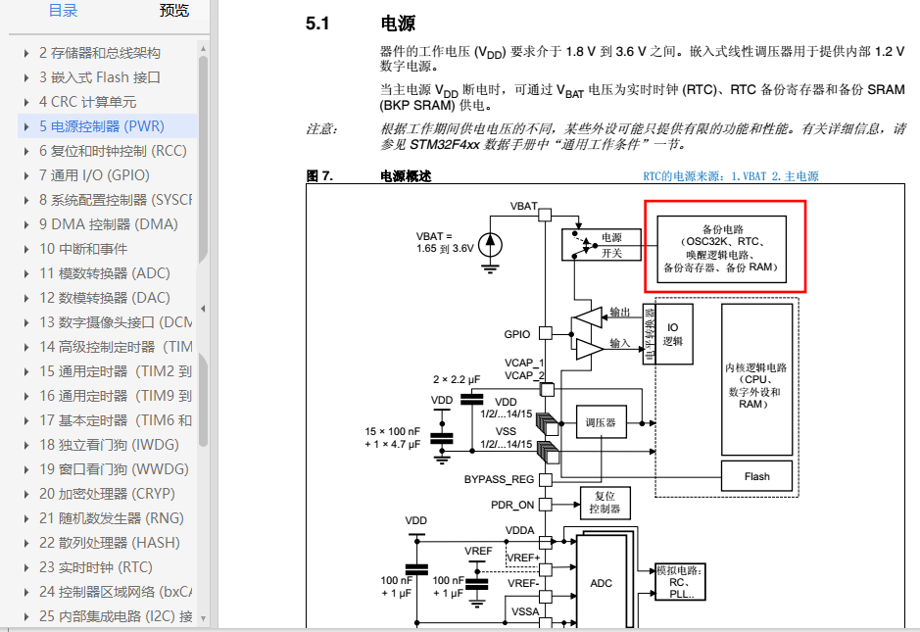Open 16 通用定时器 (TIM9) chapter

pyautogui.click(x=116, y=396)
